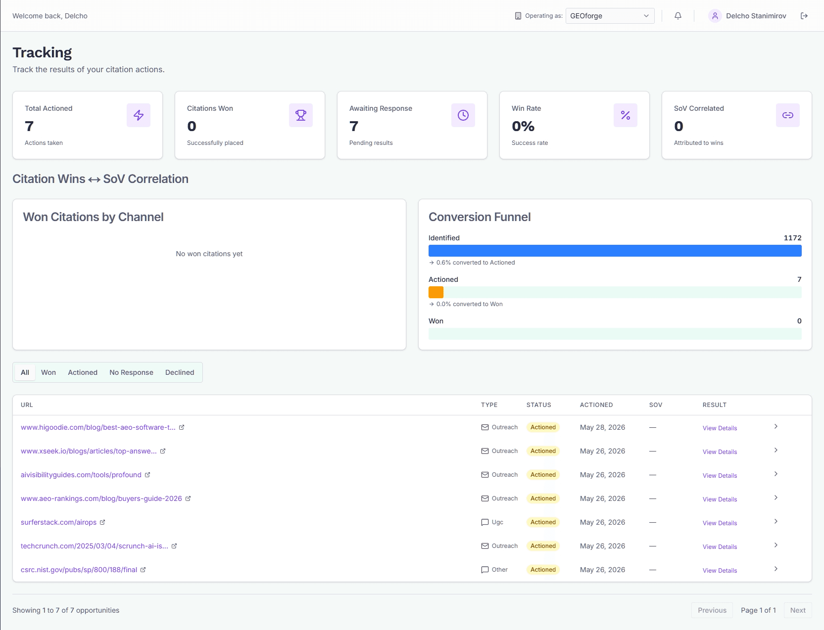Viewport: 824px width, 630px height.
Task: Click the chat bubble Ugc icon in surferstack row
Action: pos(485,522)
